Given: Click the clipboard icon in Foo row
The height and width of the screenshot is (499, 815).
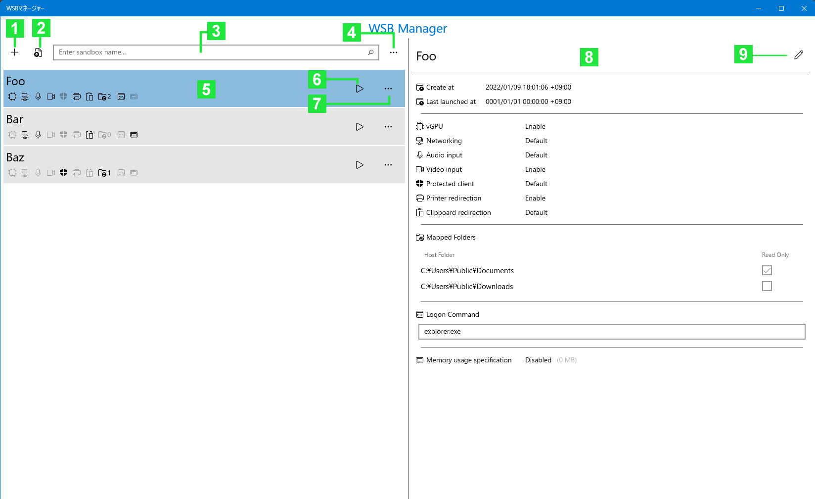Looking at the screenshot, I should [x=90, y=97].
